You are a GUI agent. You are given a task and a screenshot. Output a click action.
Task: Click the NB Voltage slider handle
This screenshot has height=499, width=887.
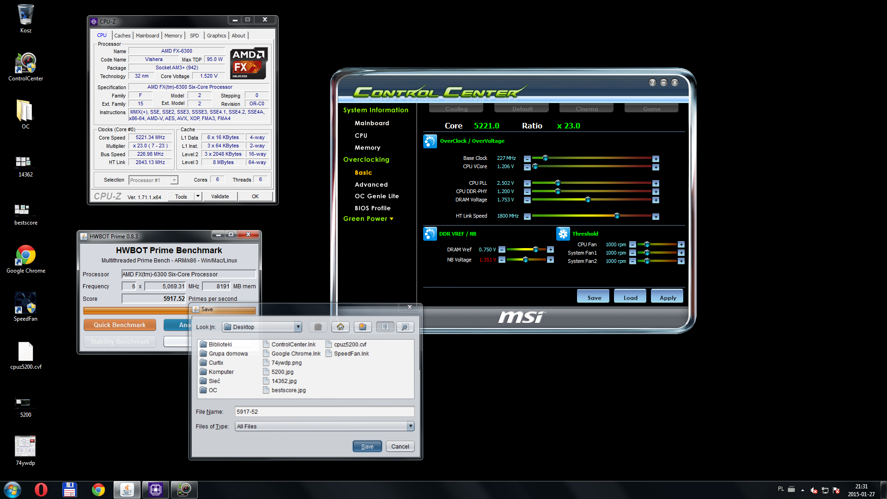pyautogui.click(x=525, y=260)
